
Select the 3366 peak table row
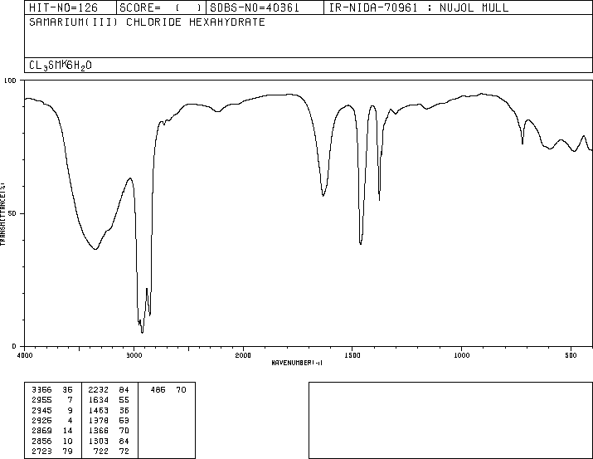pos(52,390)
